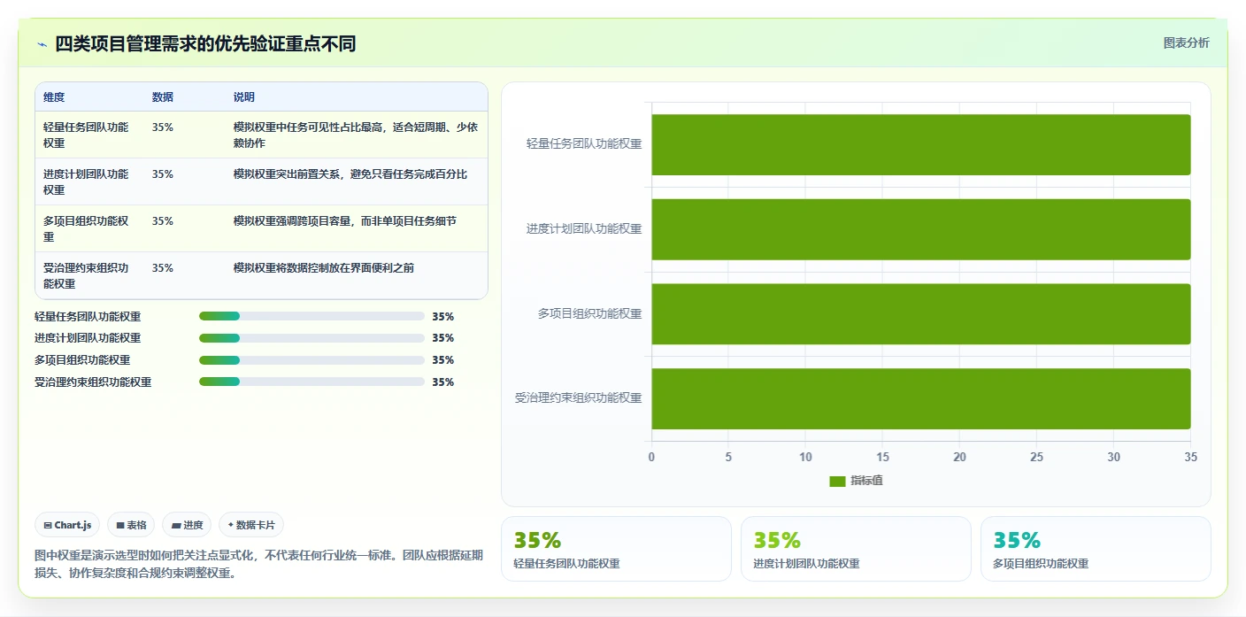Click progress bar for 受治理约束组织功能权重

(x=311, y=382)
